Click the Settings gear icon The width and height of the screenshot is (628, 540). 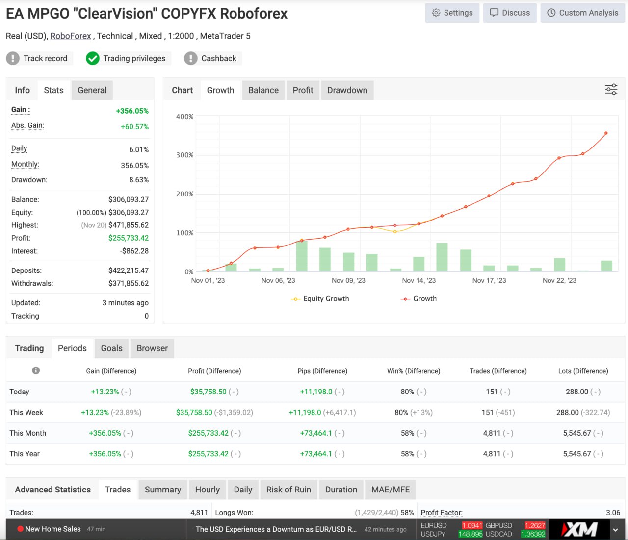click(436, 13)
